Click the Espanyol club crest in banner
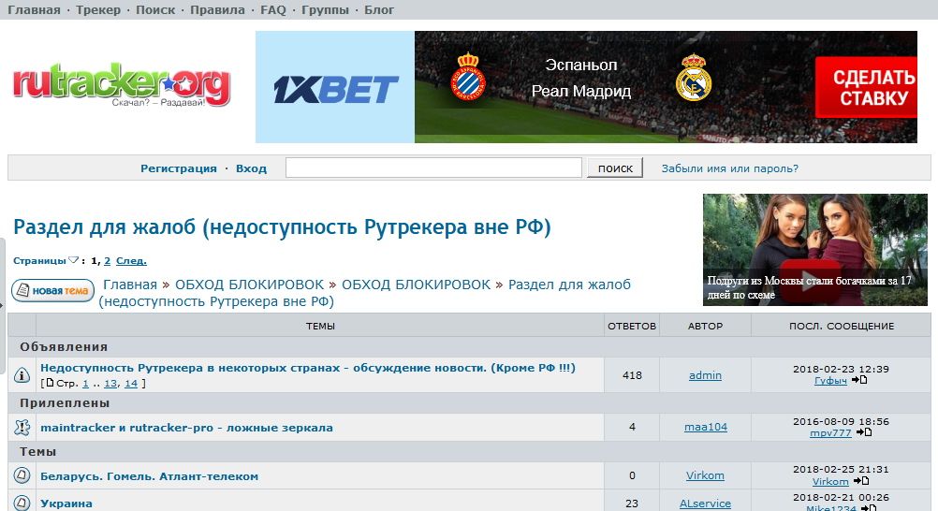This screenshot has width=938, height=511. pos(468,77)
